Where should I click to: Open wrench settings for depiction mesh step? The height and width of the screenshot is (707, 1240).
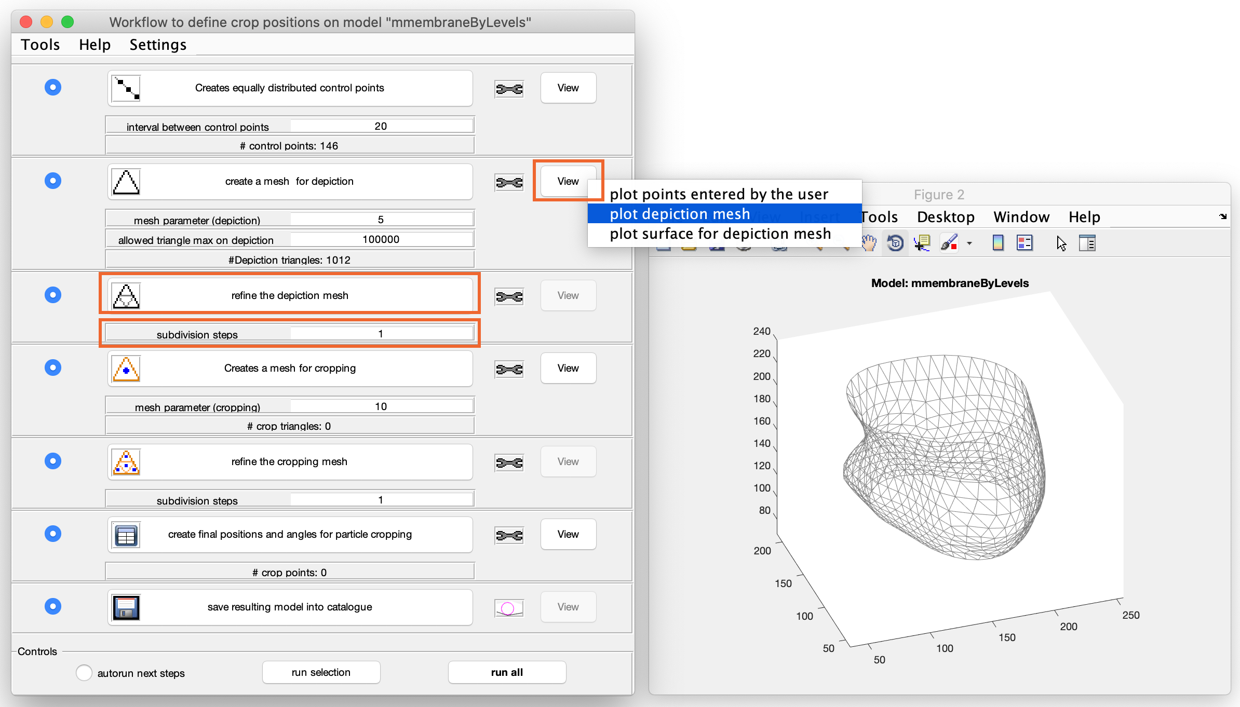tap(509, 183)
